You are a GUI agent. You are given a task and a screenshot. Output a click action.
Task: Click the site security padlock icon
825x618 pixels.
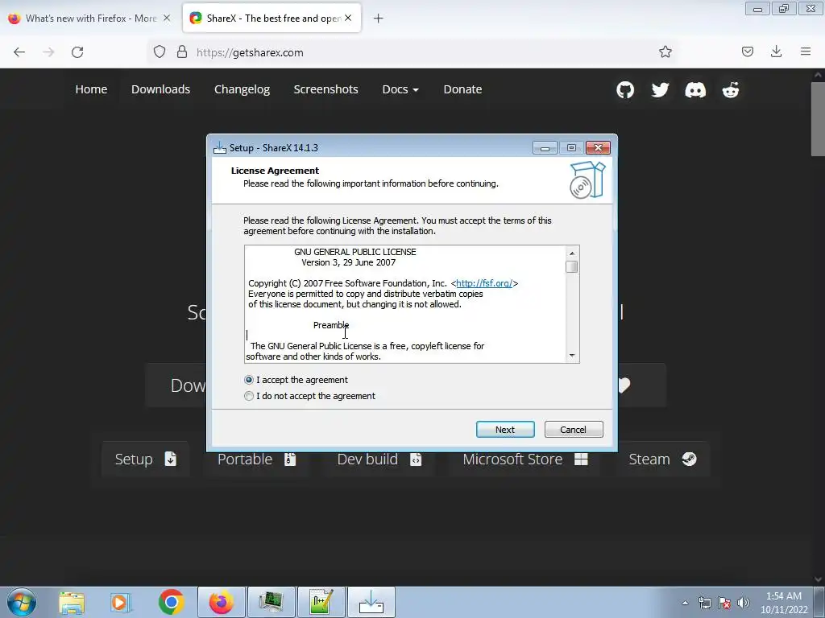point(182,52)
